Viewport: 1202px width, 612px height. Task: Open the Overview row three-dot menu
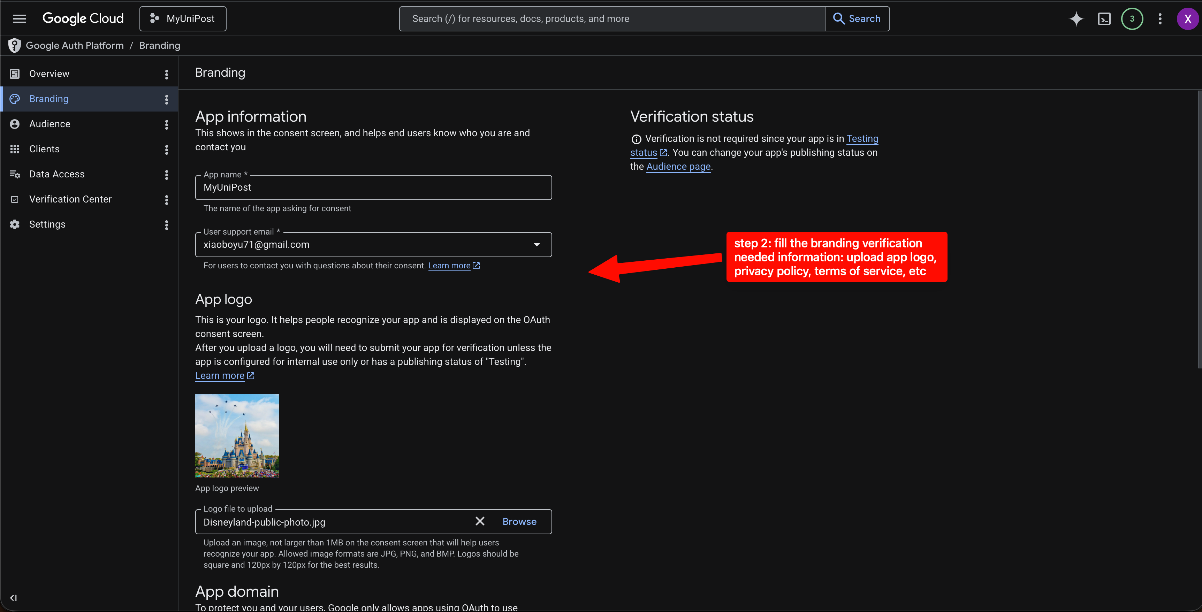pos(167,74)
